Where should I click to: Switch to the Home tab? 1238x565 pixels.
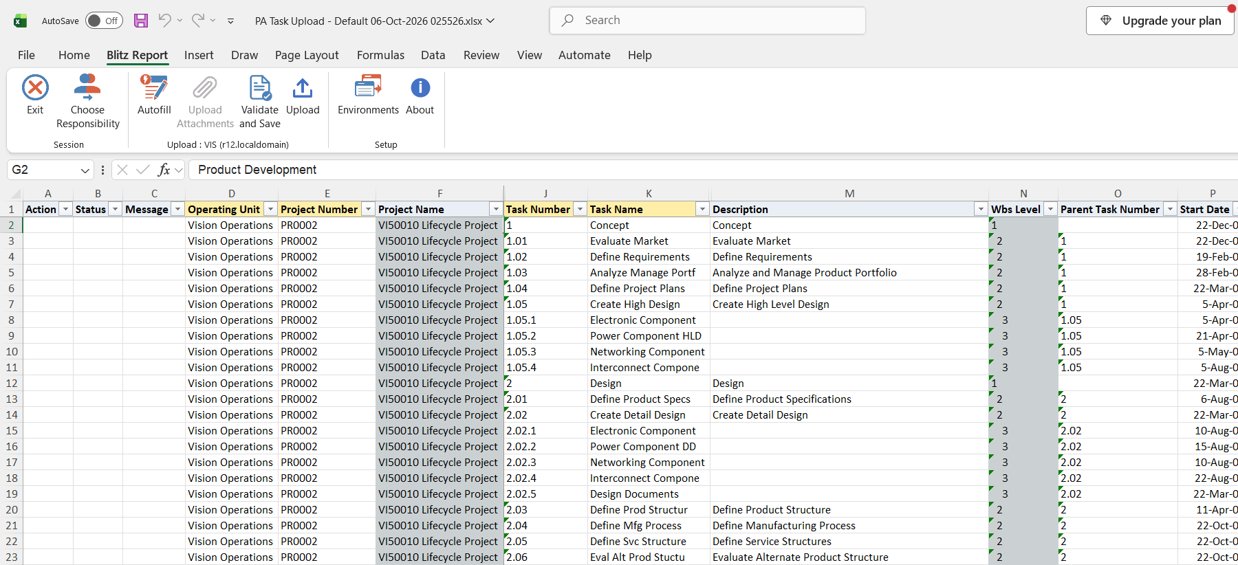tap(74, 55)
